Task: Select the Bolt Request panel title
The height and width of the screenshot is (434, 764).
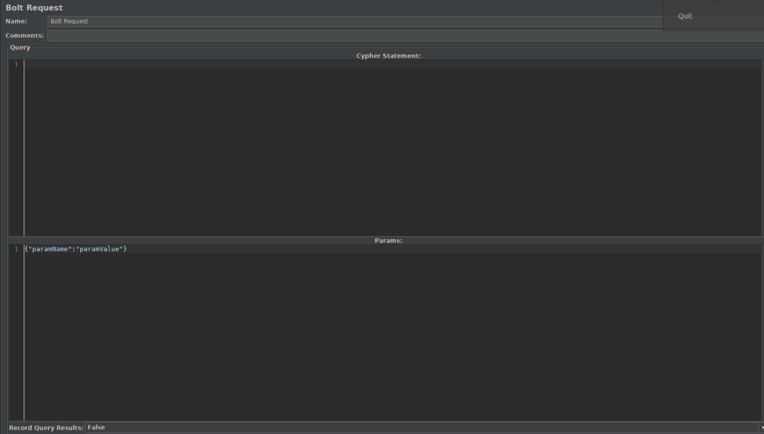Action: pyautogui.click(x=34, y=8)
